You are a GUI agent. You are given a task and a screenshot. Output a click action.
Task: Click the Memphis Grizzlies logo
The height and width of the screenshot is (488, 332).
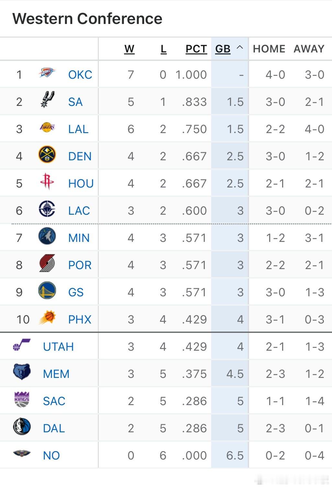click(x=22, y=372)
